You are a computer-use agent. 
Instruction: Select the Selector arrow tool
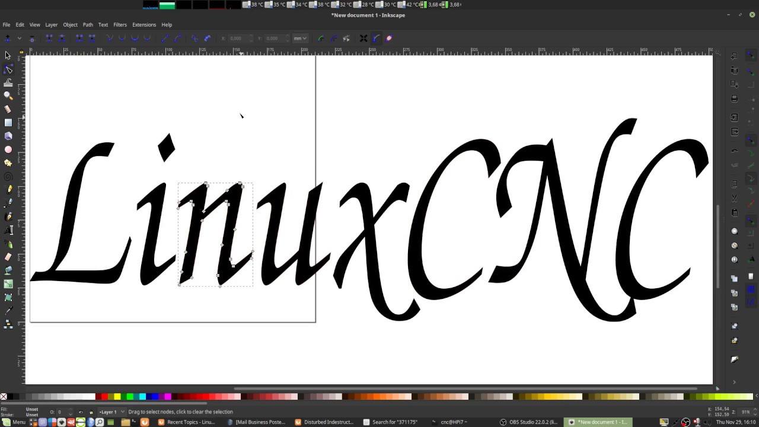(x=8, y=55)
